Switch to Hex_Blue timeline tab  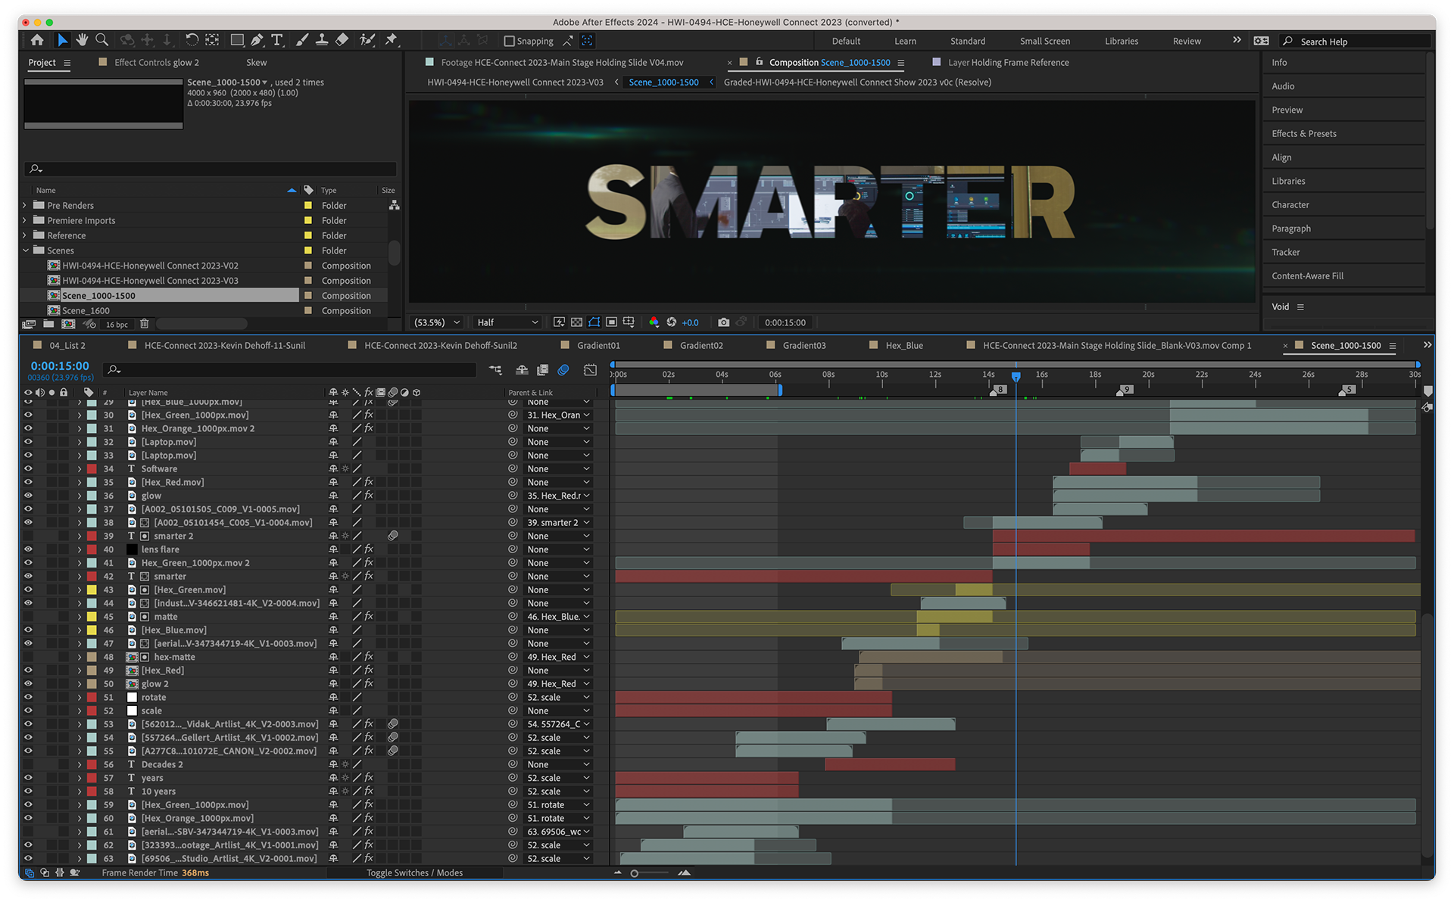tap(904, 346)
